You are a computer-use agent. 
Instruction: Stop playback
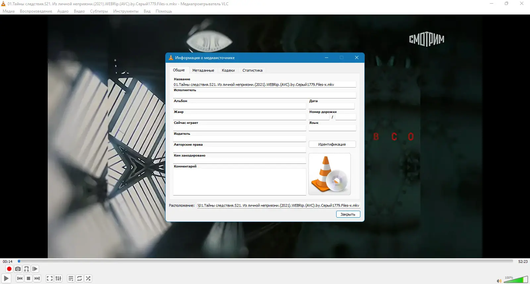pyautogui.click(x=28, y=278)
